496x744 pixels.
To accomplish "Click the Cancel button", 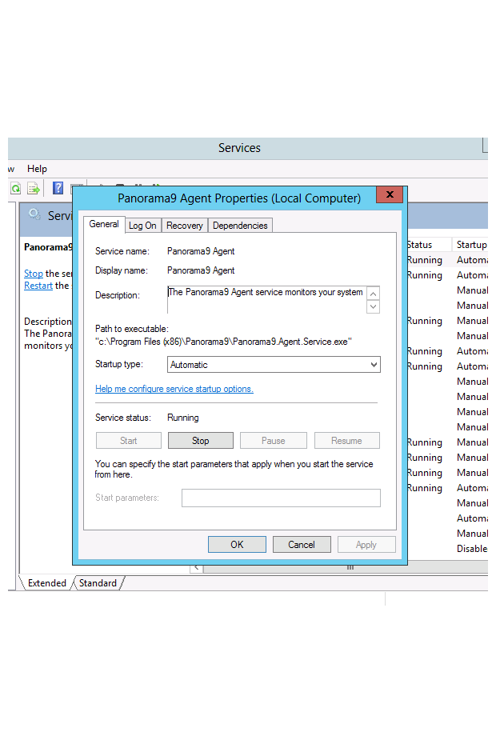I will pyautogui.click(x=302, y=545).
